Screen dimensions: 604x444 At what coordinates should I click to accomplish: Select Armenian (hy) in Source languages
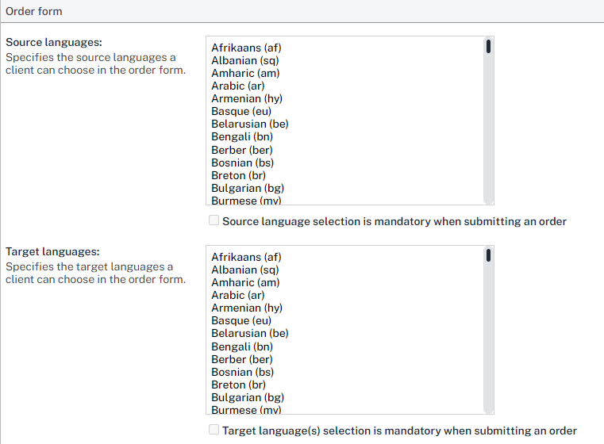tap(247, 98)
